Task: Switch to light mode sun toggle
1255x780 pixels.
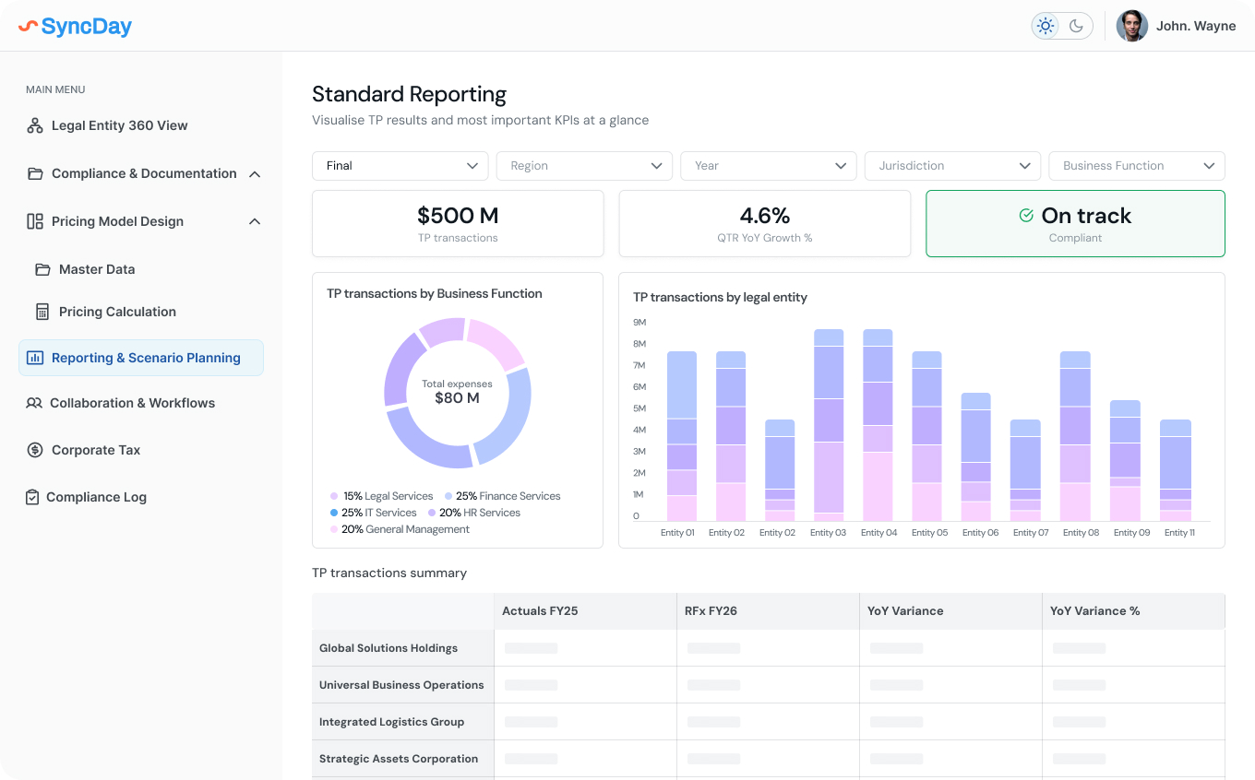Action: 1046,26
